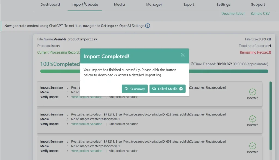
Task: Click the info icon beside OpenAI Settings notice
Action: tap(148, 26)
